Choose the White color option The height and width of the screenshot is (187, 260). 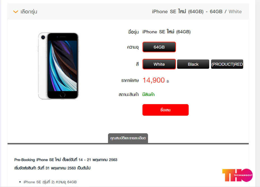pos(159,64)
